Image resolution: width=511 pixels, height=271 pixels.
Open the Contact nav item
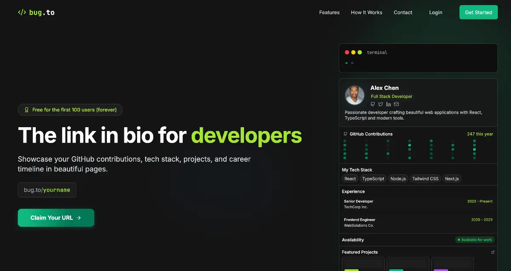(x=403, y=12)
